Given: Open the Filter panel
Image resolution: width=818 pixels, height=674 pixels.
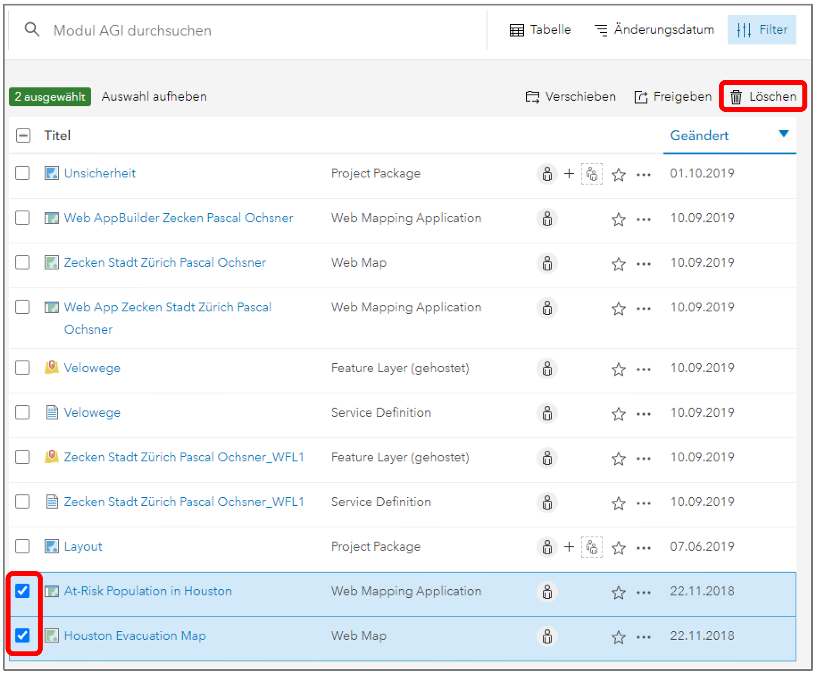Looking at the screenshot, I should pyautogui.click(x=762, y=30).
